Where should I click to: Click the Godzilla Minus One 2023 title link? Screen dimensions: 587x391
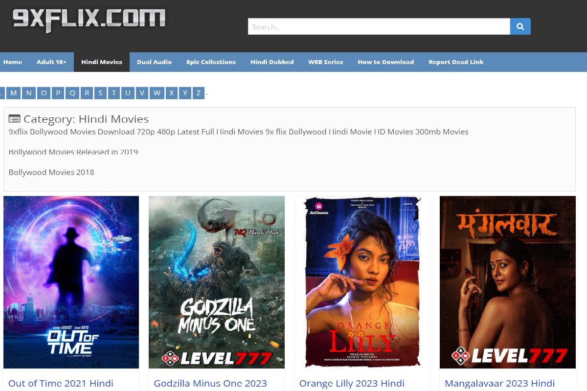[x=210, y=383]
